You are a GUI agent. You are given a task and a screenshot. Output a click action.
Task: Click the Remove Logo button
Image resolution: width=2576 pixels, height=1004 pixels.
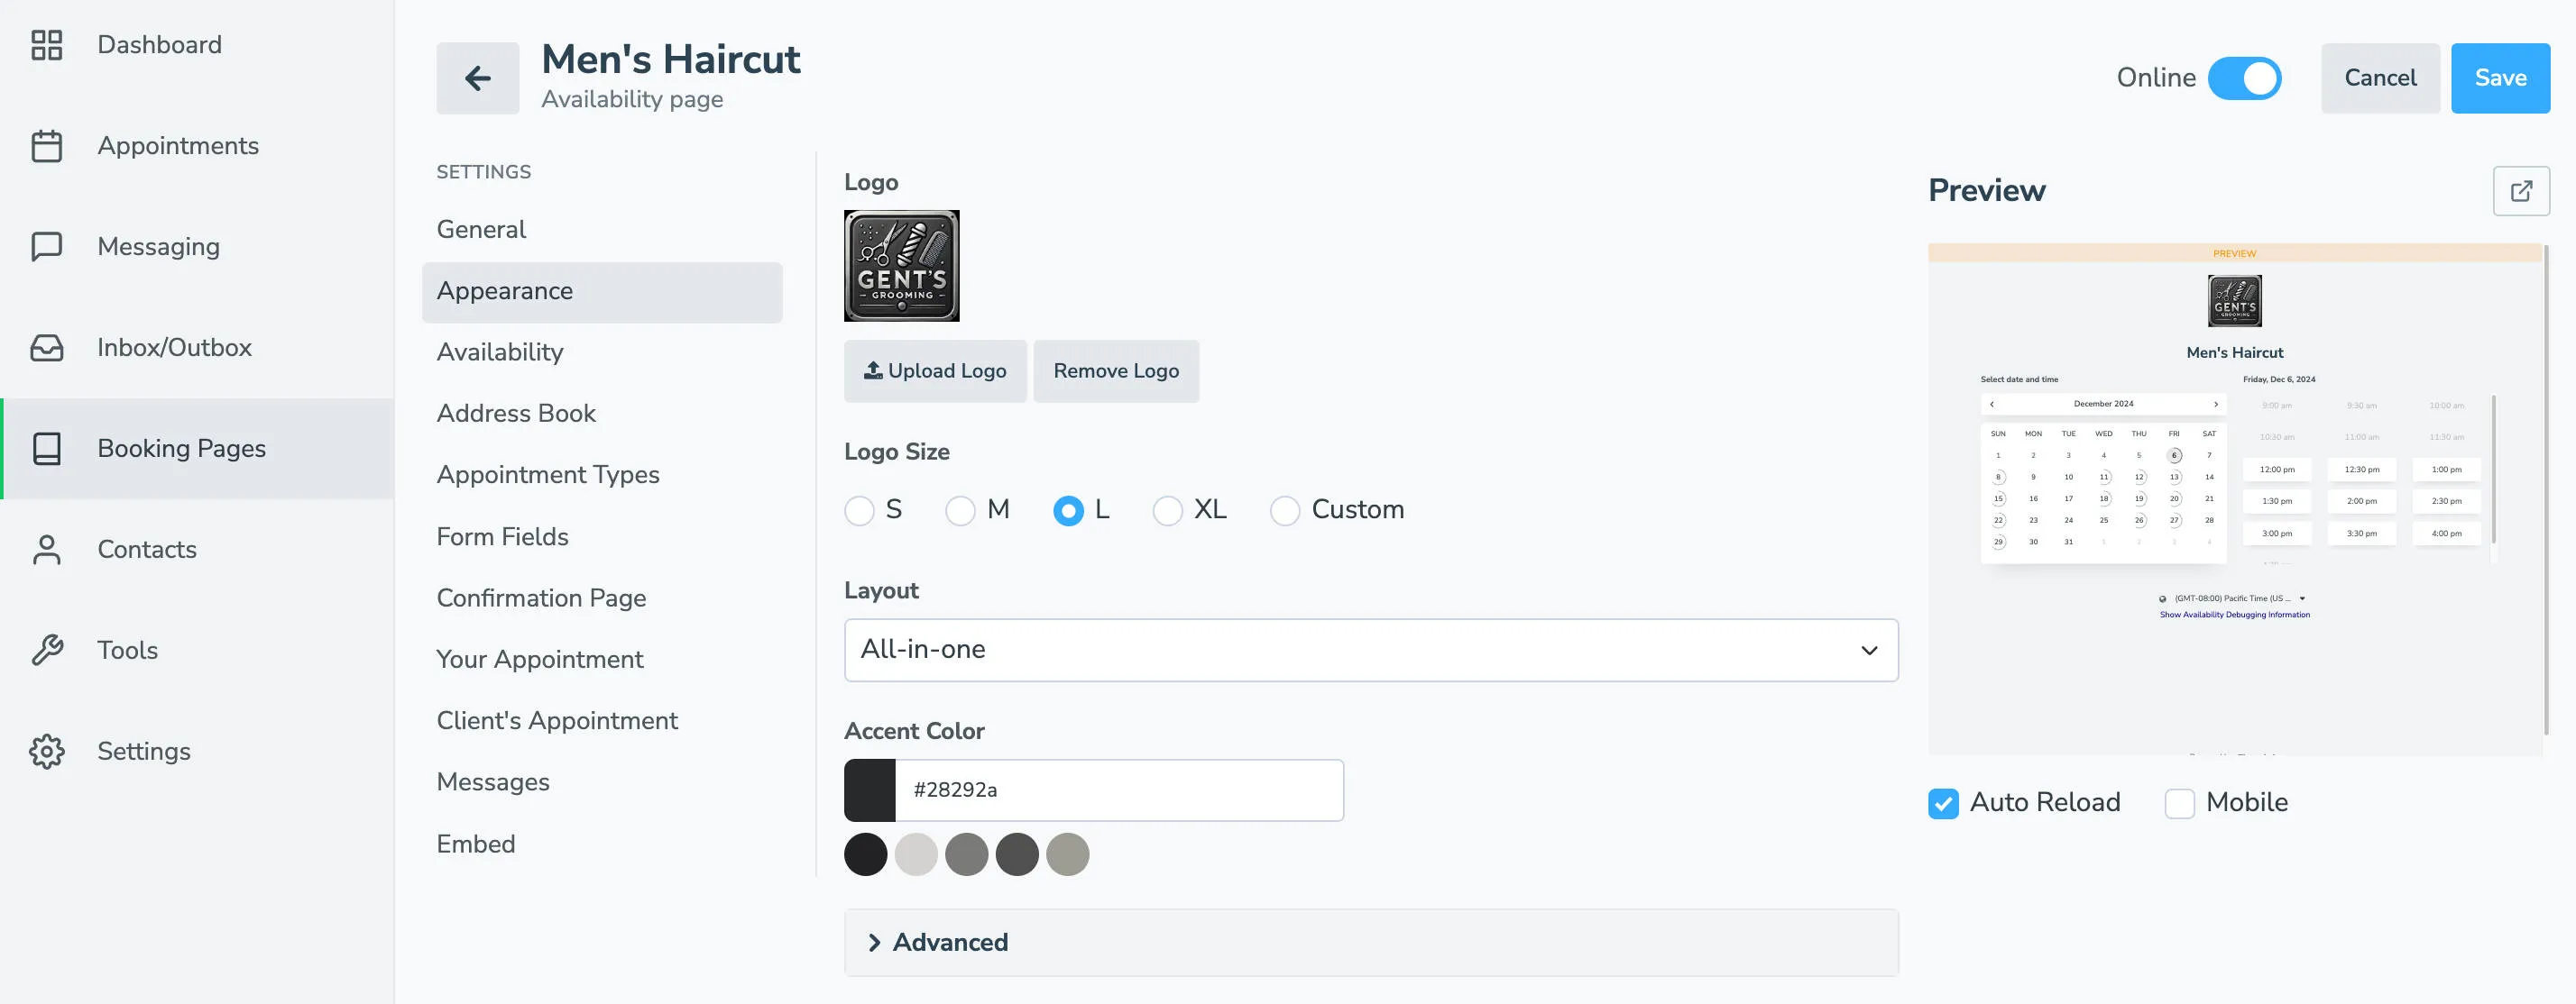pos(1116,370)
